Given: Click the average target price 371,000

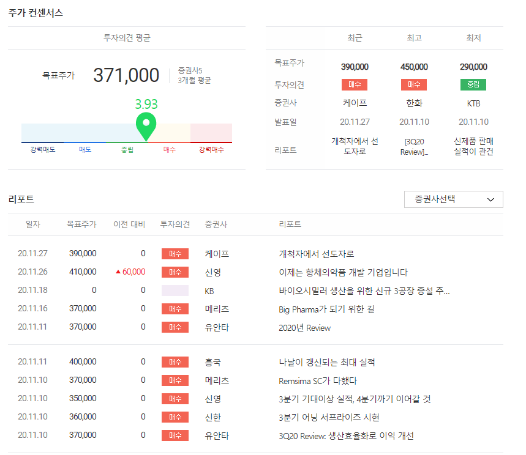Looking at the screenshot, I should coord(126,75).
